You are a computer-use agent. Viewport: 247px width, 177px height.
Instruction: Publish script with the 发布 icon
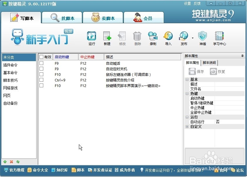pyautogui.click(x=184, y=38)
